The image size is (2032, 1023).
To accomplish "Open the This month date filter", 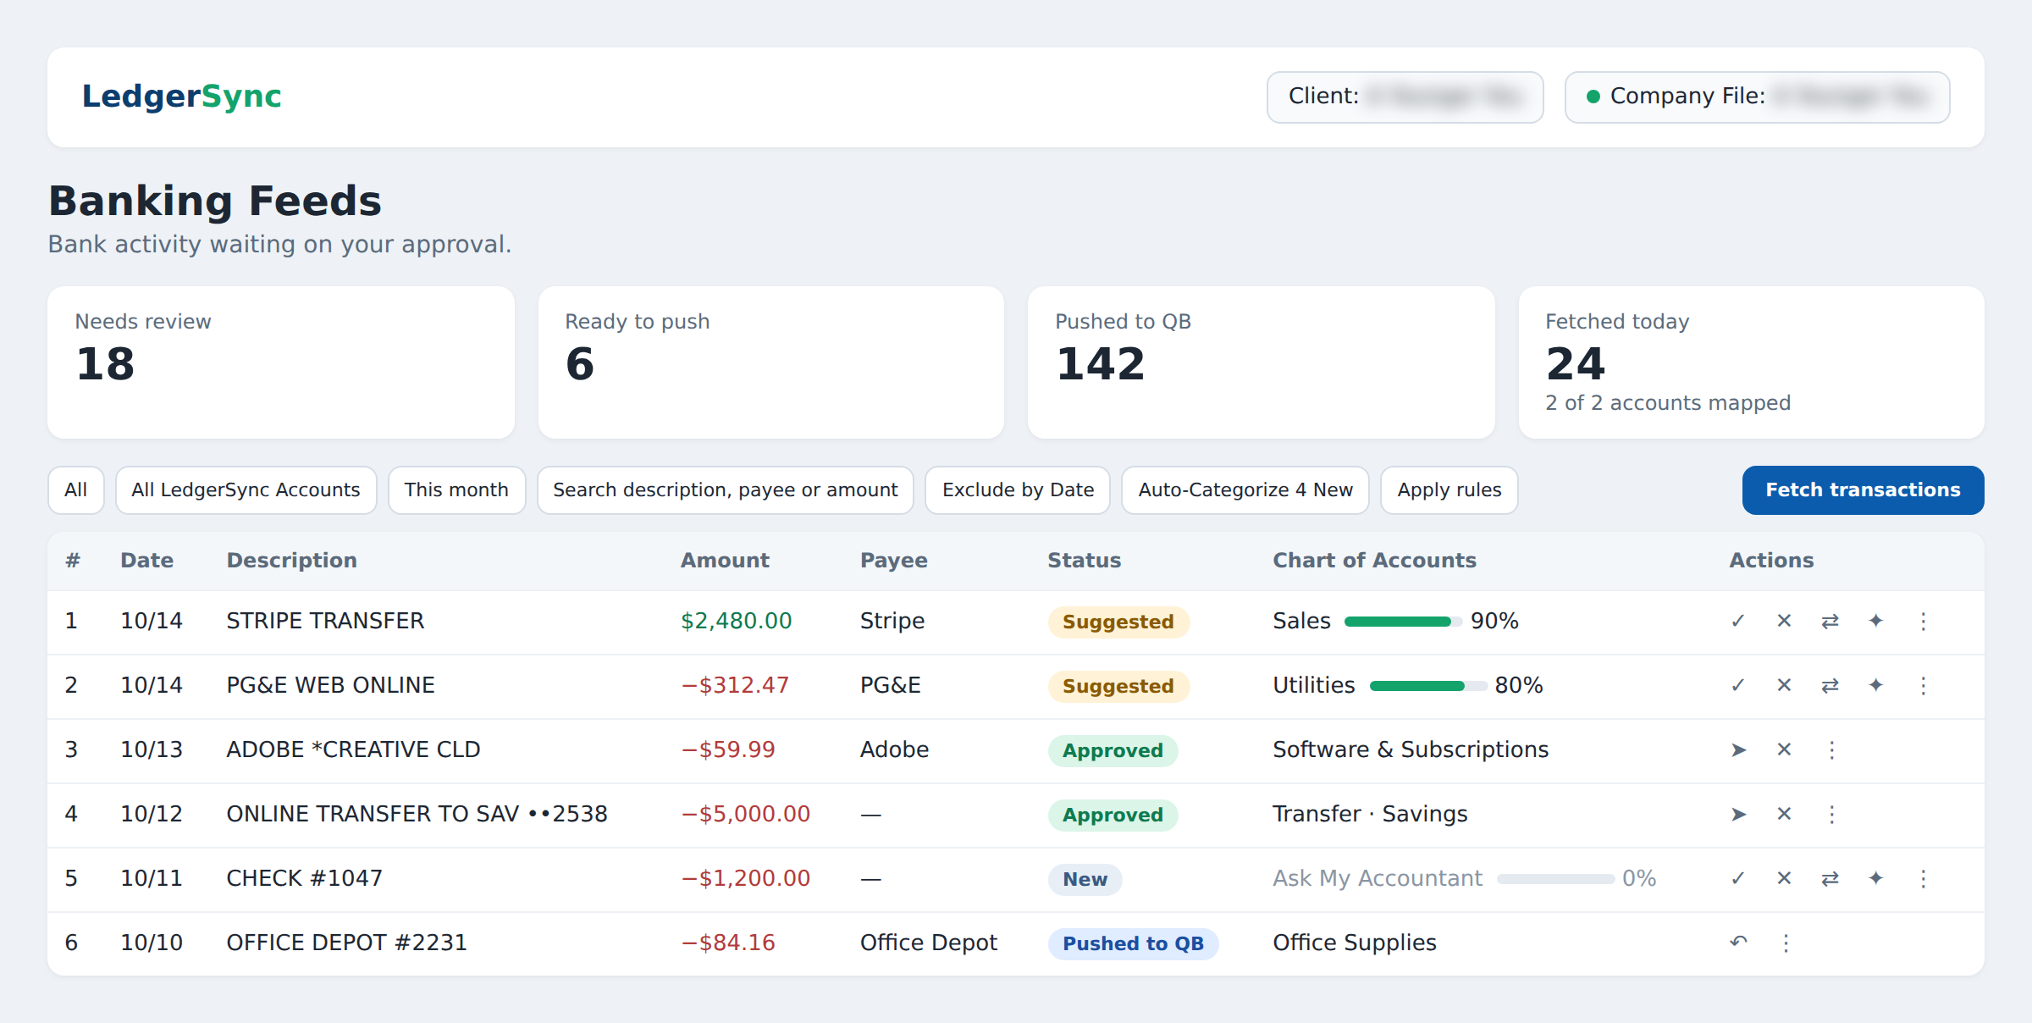I will coord(456,489).
